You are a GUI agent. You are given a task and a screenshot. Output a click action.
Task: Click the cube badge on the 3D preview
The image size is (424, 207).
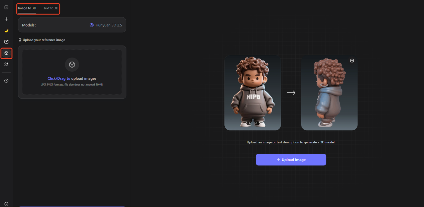(x=352, y=61)
